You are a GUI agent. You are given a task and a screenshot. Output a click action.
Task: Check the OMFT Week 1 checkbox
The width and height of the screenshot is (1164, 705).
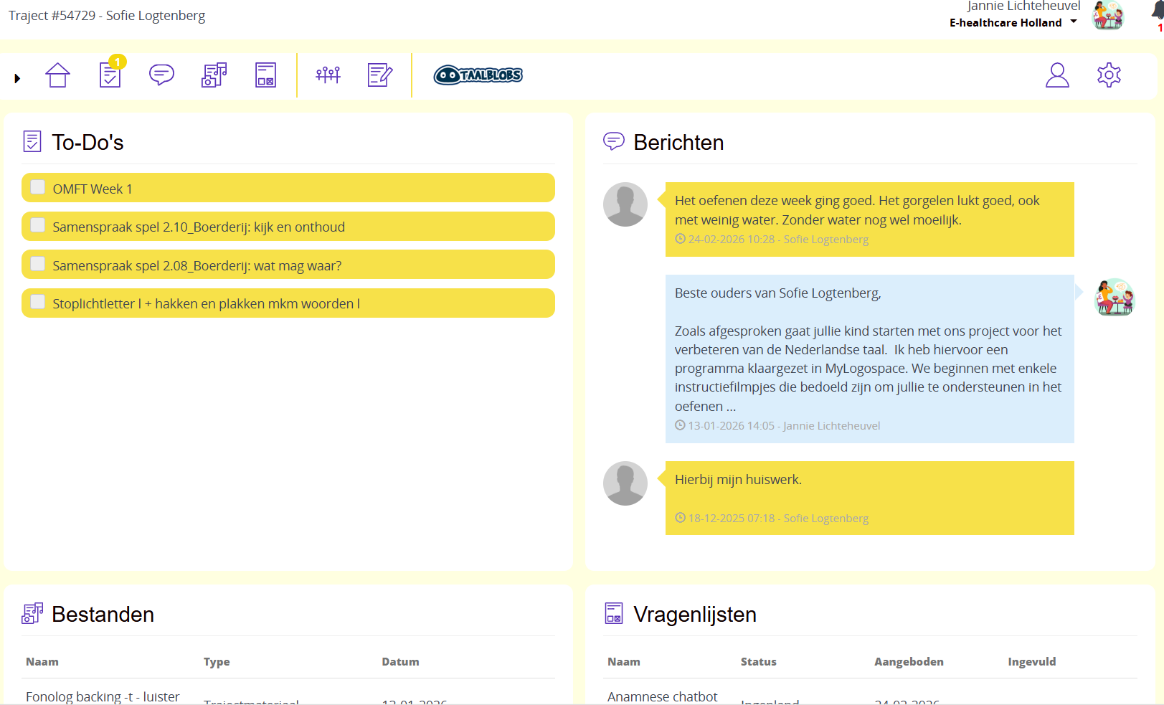coord(38,188)
